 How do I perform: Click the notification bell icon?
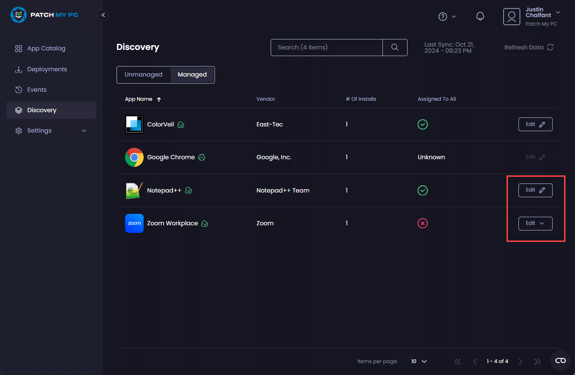coord(480,17)
